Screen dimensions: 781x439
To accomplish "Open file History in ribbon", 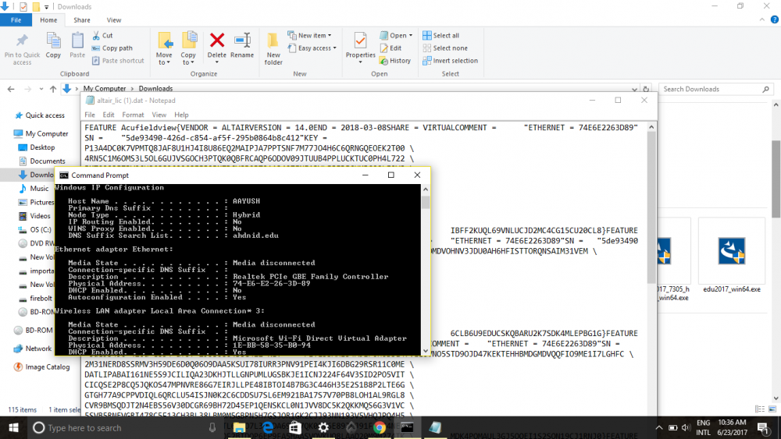I will pos(395,61).
